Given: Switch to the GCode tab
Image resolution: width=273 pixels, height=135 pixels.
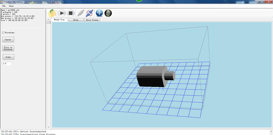Looking at the screenshot, I should 76,20.
